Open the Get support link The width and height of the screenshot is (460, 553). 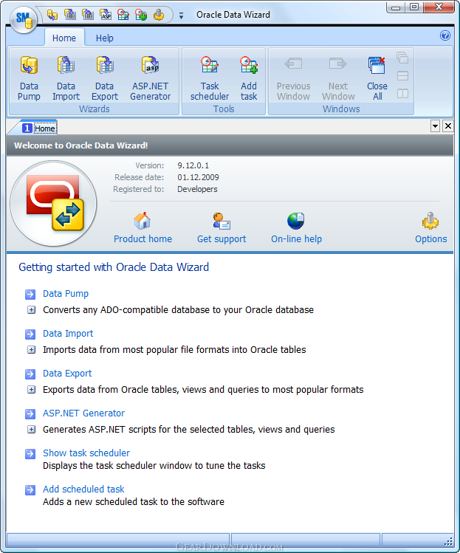[x=222, y=228]
